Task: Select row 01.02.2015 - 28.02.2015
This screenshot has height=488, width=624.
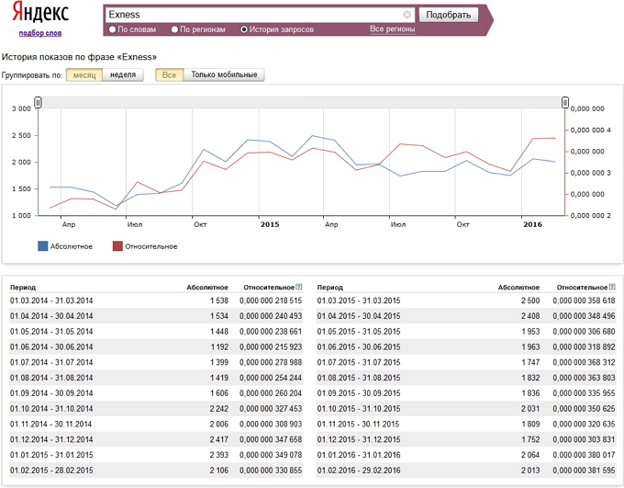Action: click(156, 470)
